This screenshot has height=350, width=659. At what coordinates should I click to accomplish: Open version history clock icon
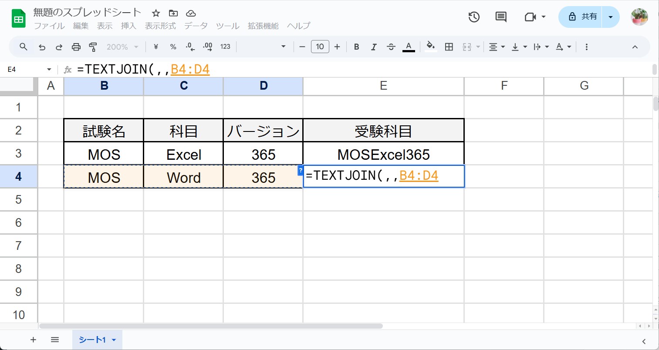(x=474, y=17)
